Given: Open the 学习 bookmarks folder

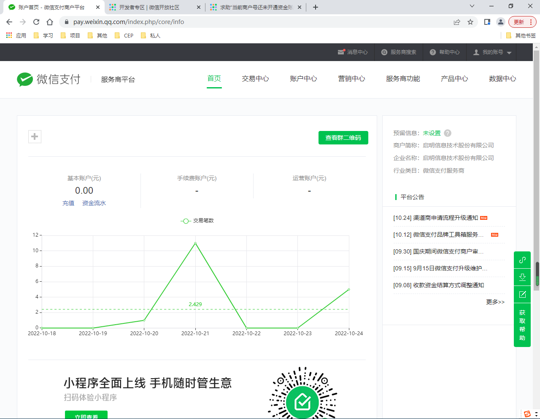Looking at the screenshot, I should click(x=43, y=35).
